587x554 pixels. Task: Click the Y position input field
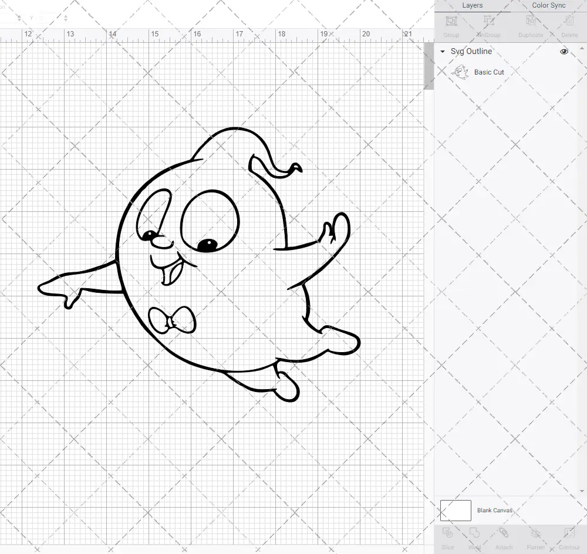[x=48, y=18]
